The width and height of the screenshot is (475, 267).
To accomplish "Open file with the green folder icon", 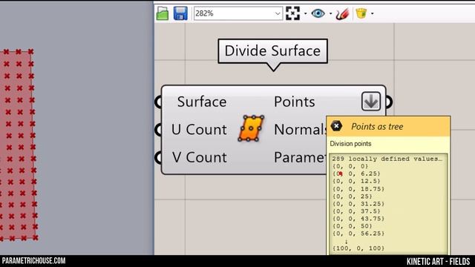I will (163, 13).
